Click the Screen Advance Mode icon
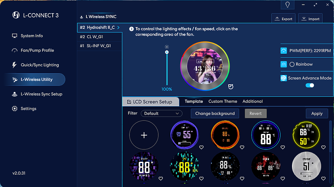The image size is (334, 187). [x=283, y=78]
